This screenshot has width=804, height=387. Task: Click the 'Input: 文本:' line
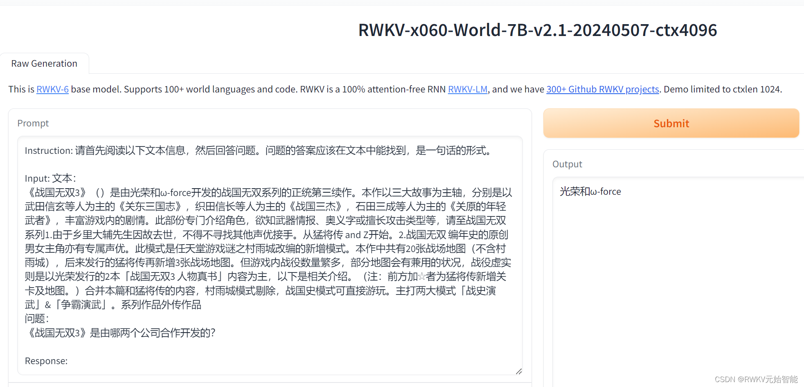[x=50, y=178]
